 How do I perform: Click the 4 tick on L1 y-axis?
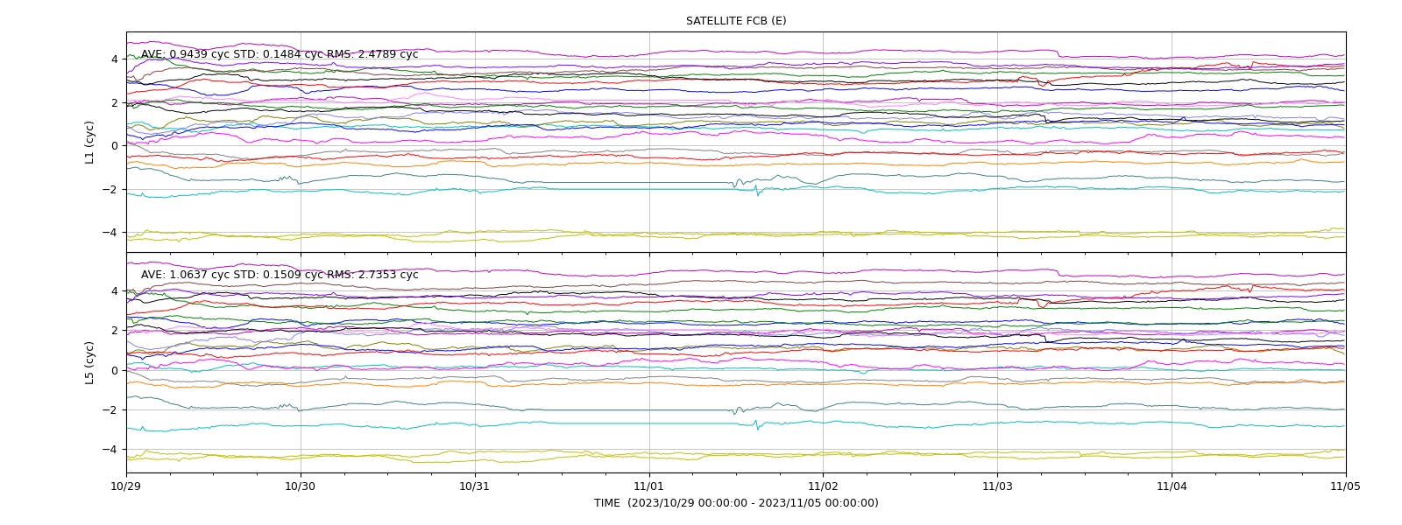coord(114,59)
